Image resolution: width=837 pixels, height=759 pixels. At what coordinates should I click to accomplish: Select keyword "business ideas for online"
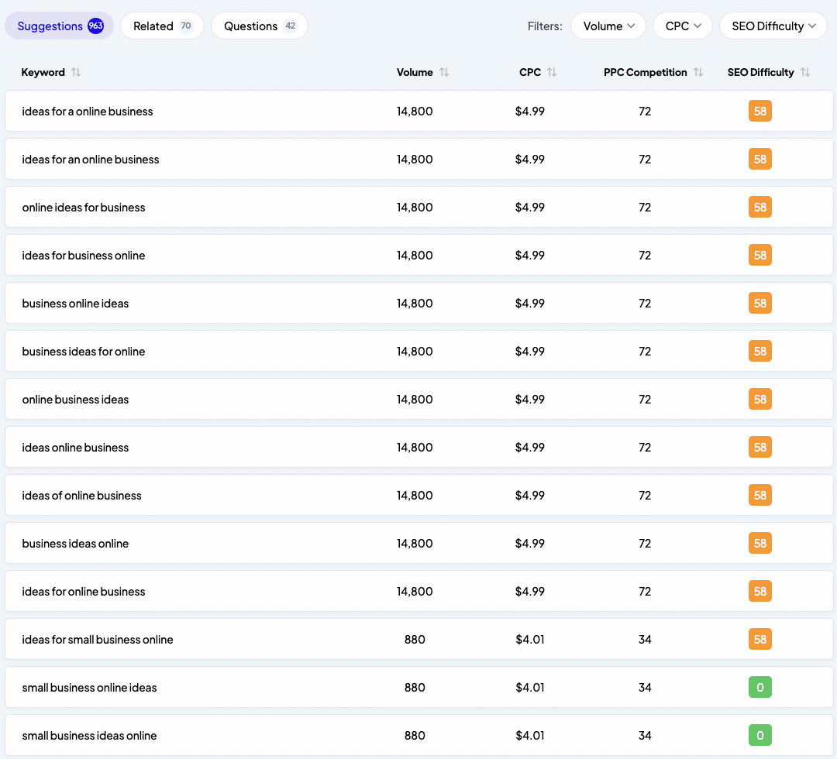point(84,351)
